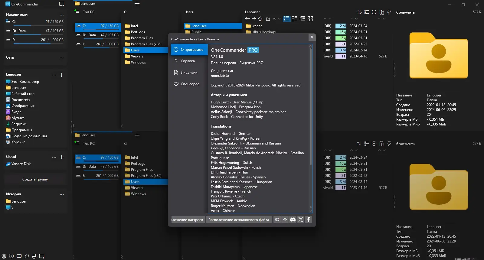
Task: Add an item to the Lenouser group with plus
Action: 62,75
